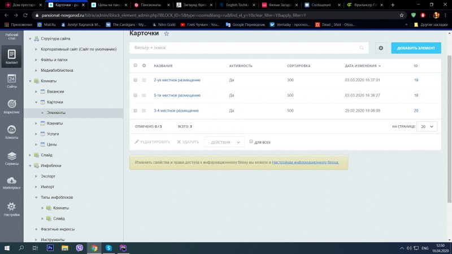The height and width of the screenshot is (254, 452).
Task: Open the Действия dropdown
Action: tap(224, 142)
